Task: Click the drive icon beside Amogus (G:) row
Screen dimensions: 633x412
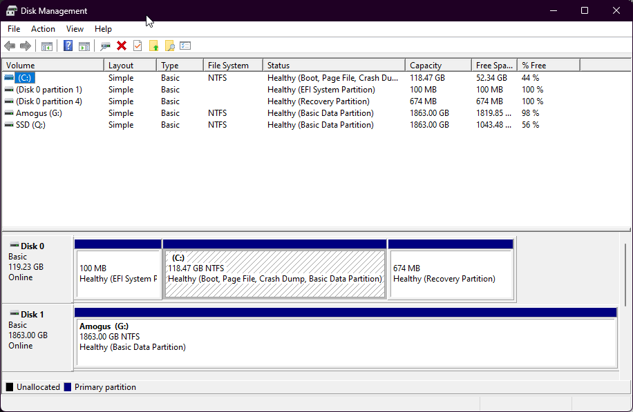Action: (x=9, y=113)
